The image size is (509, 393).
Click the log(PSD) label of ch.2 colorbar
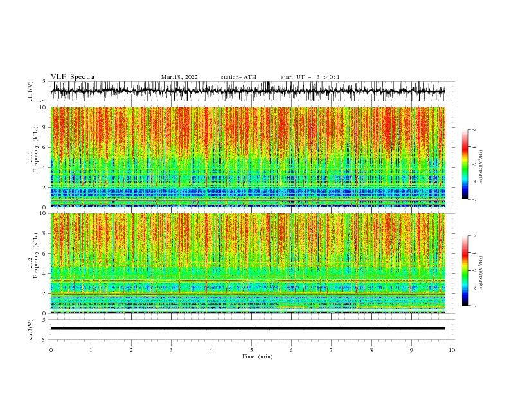(481, 274)
